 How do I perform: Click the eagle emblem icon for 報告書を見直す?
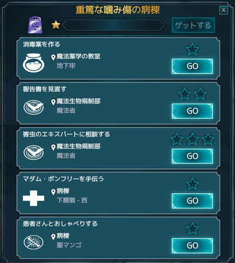[33, 107]
